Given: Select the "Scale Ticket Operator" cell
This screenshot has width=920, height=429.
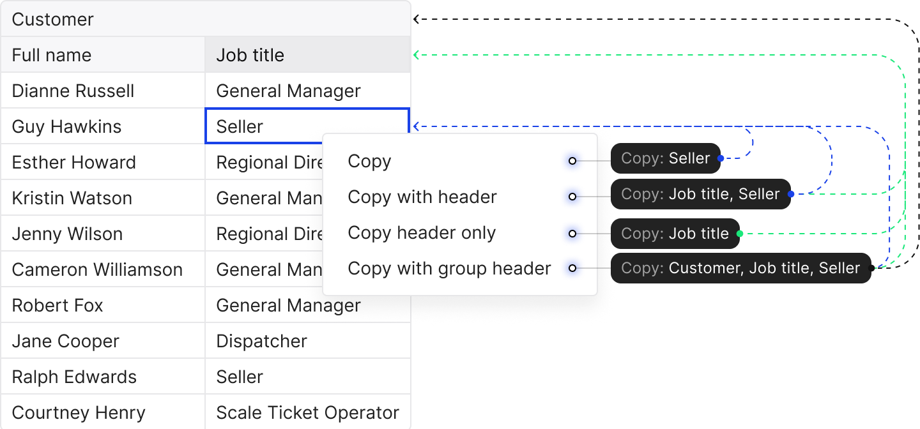Looking at the screenshot, I should [307, 412].
